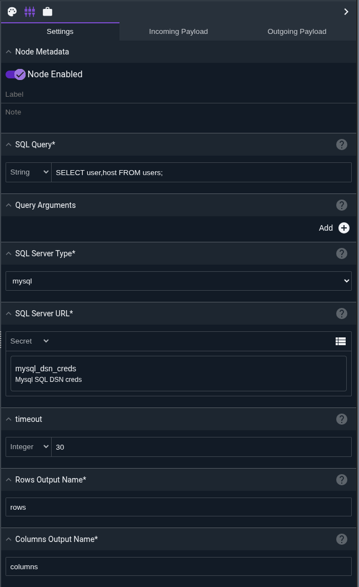Open the Secret type dropdown
The image size is (359, 587).
tap(30, 341)
